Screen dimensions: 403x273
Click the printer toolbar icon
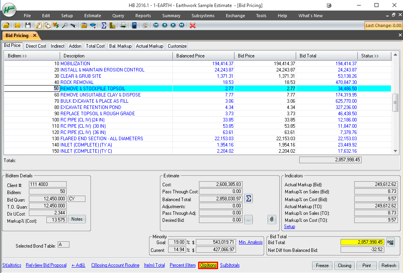[123, 25]
